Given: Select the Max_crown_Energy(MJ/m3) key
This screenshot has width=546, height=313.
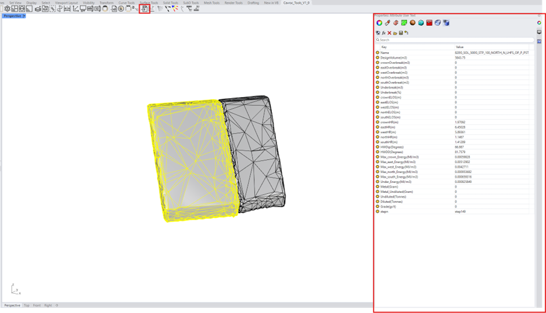Looking at the screenshot, I should 400,157.
